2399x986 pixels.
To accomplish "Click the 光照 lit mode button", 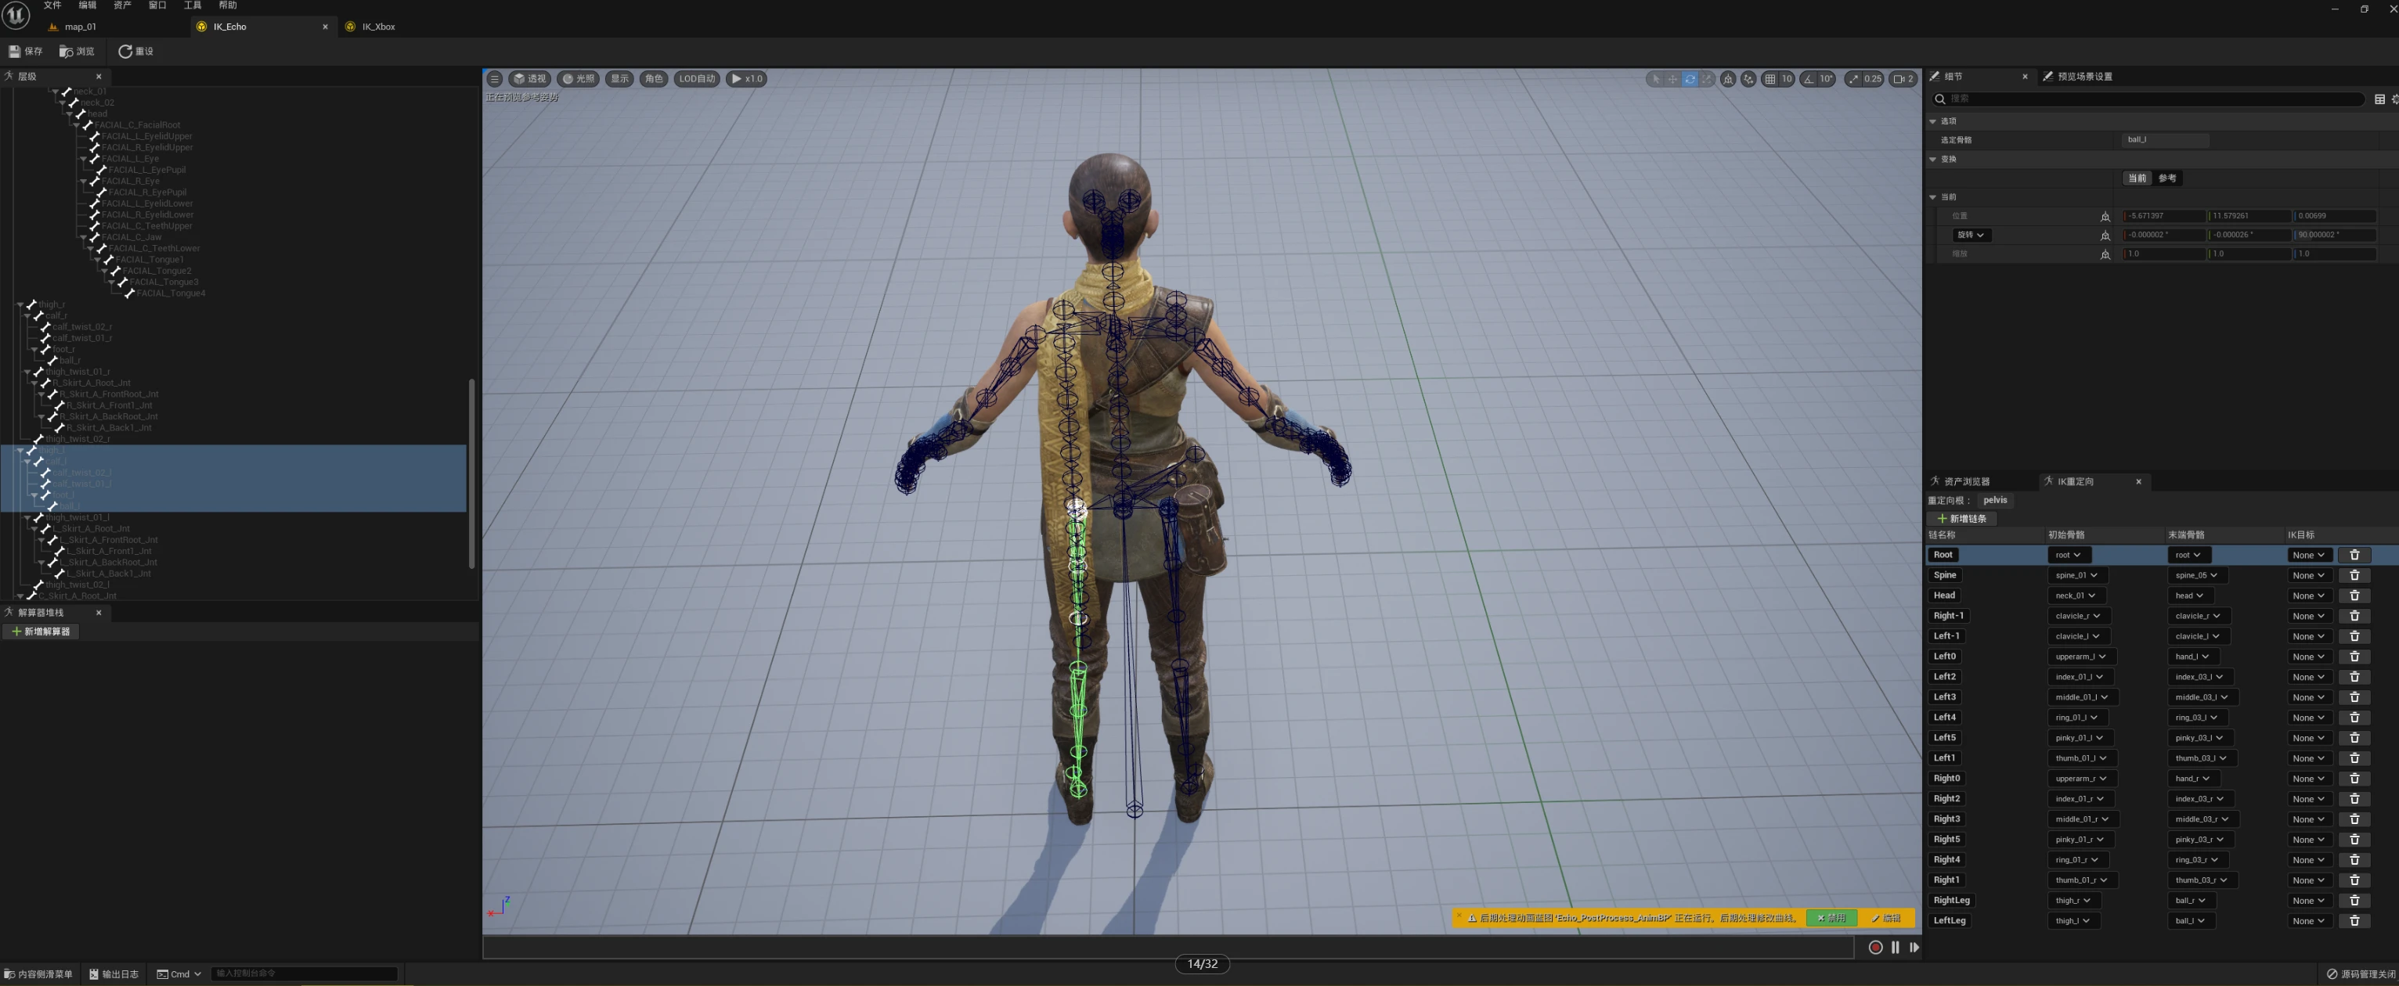I will (x=579, y=79).
